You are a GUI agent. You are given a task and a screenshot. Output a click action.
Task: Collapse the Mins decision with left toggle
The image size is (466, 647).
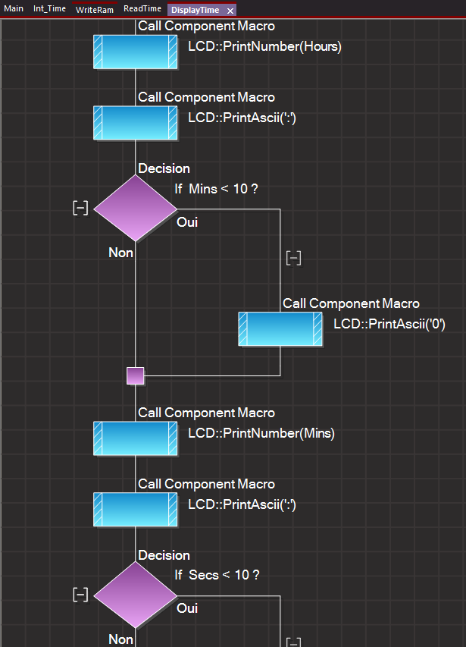point(80,208)
